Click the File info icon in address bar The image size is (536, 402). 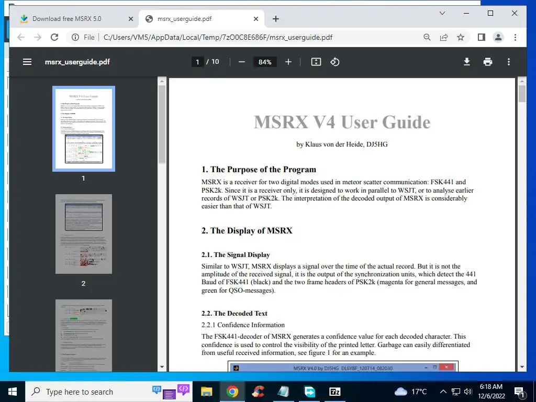coord(75,37)
